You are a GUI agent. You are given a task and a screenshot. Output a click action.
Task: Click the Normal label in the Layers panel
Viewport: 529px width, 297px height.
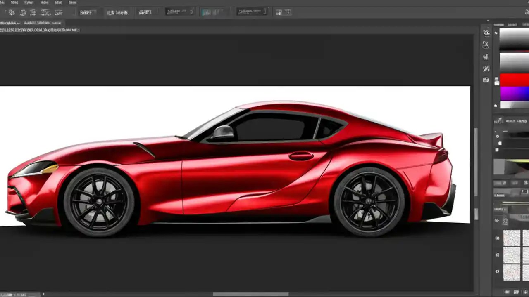[499, 195]
